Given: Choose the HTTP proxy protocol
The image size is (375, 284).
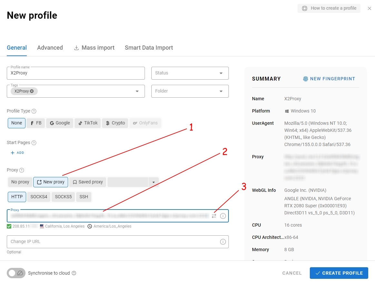Looking at the screenshot, I should click(17, 197).
